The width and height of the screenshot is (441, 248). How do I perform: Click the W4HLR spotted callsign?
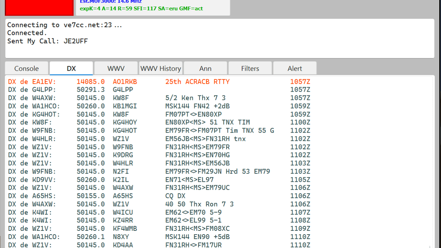[123, 163]
